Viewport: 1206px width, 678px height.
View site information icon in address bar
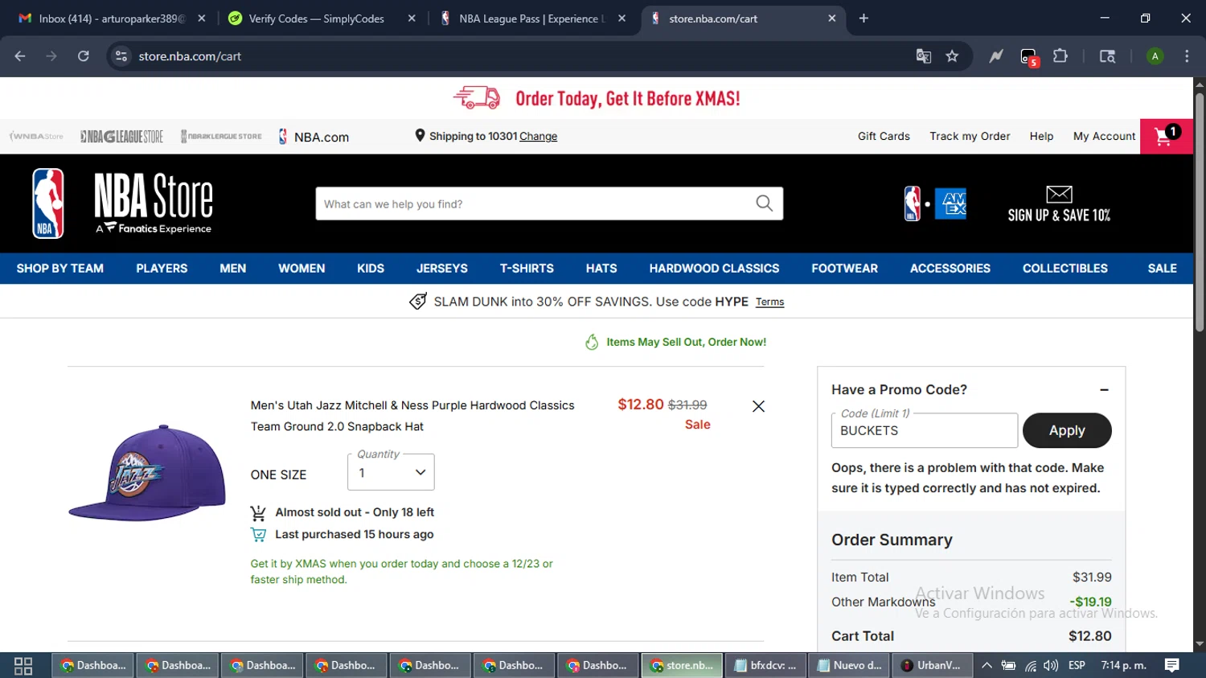click(121, 56)
